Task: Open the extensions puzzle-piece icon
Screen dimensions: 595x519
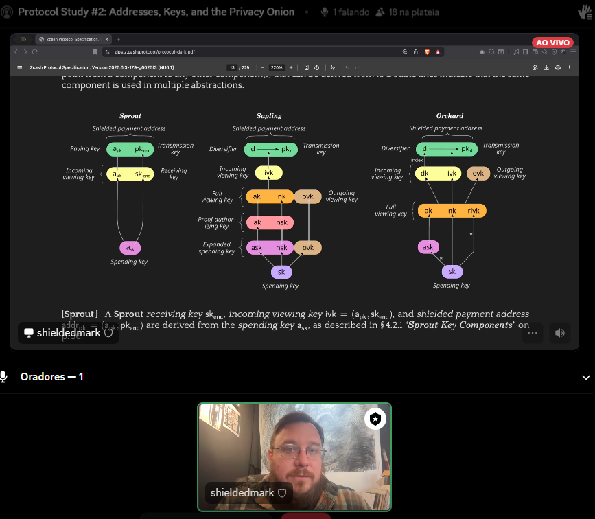Action: (491, 51)
